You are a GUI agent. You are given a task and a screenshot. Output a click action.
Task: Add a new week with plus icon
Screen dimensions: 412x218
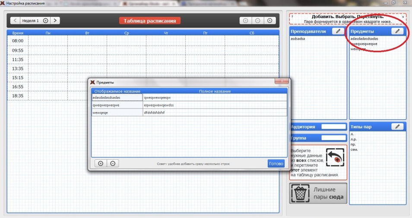coord(45,20)
